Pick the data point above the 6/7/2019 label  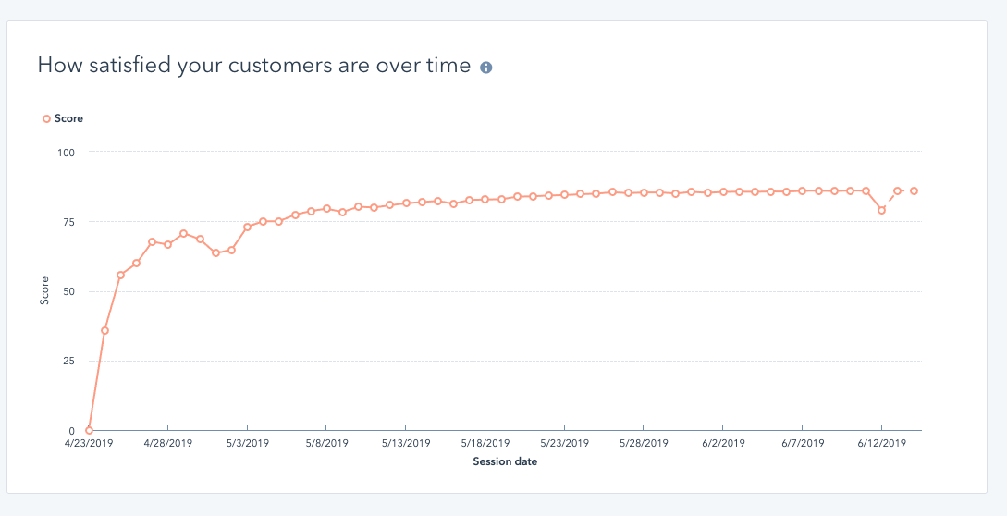(x=803, y=190)
